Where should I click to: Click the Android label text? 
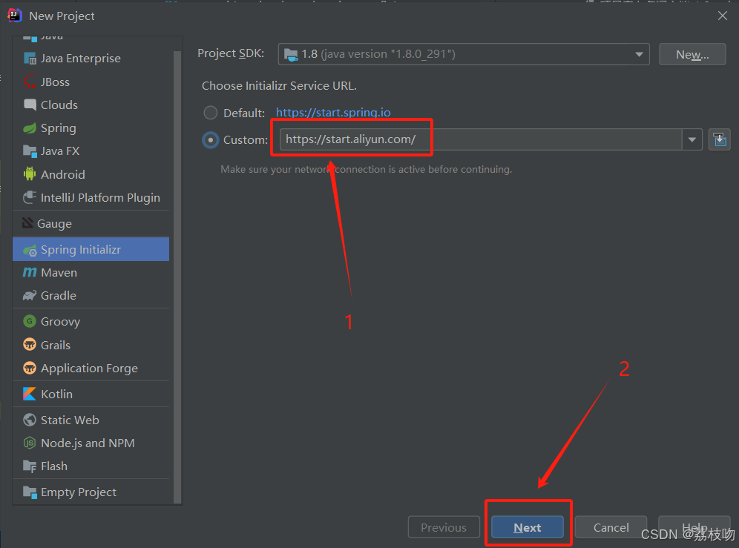pyautogui.click(x=62, y=174)
